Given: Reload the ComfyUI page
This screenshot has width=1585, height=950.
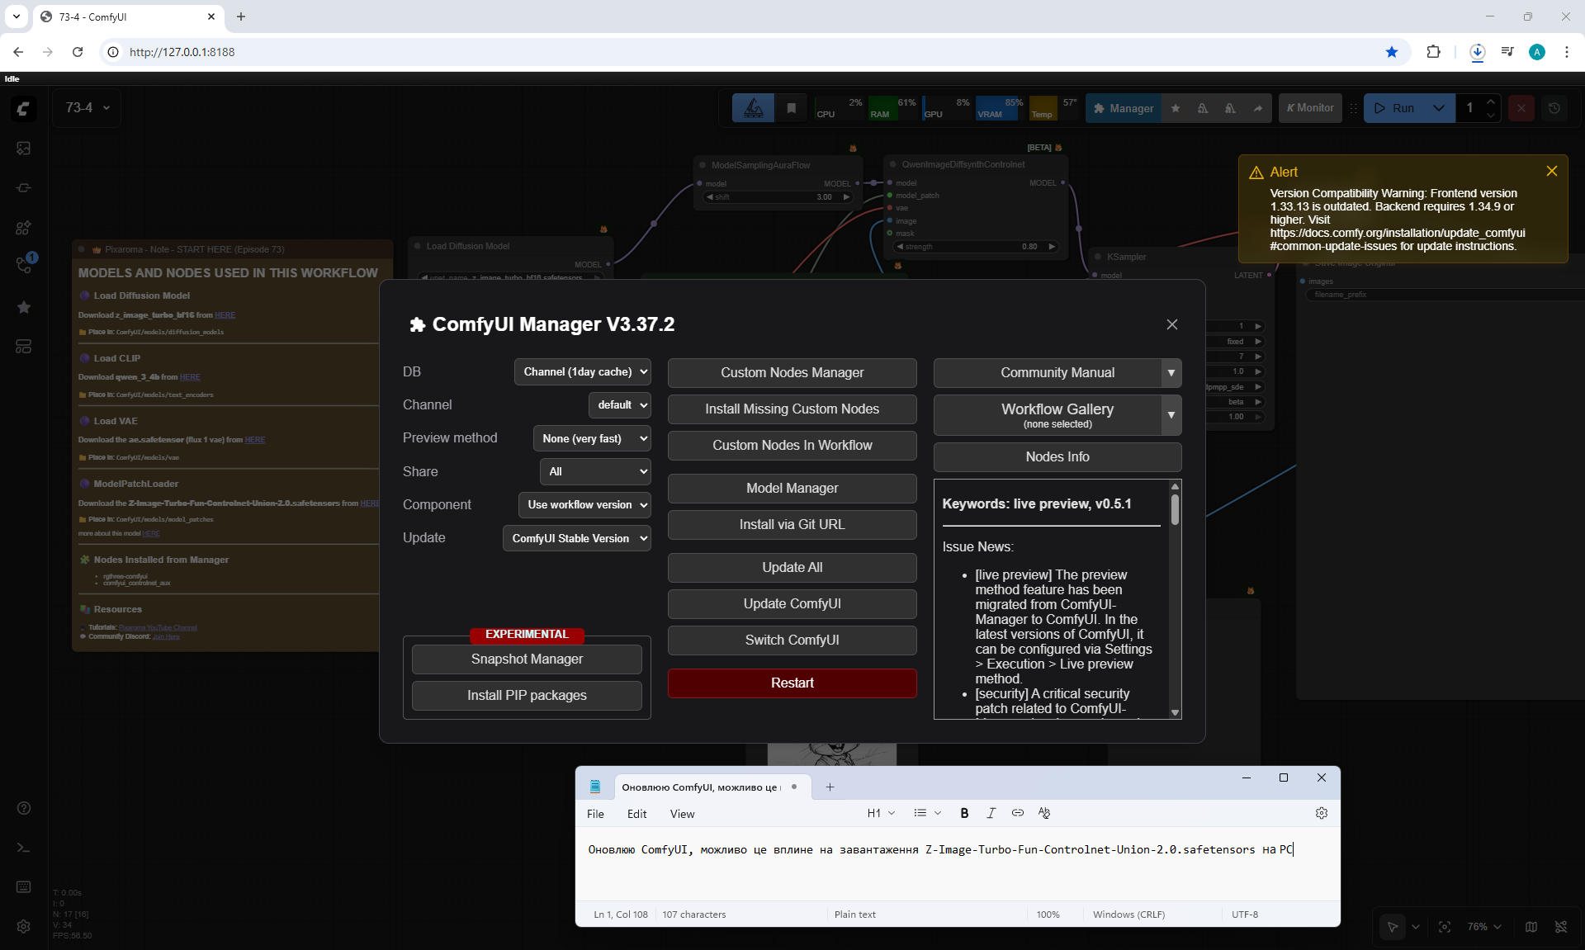Looking at the screenshot, I should [x=78, y=52].
